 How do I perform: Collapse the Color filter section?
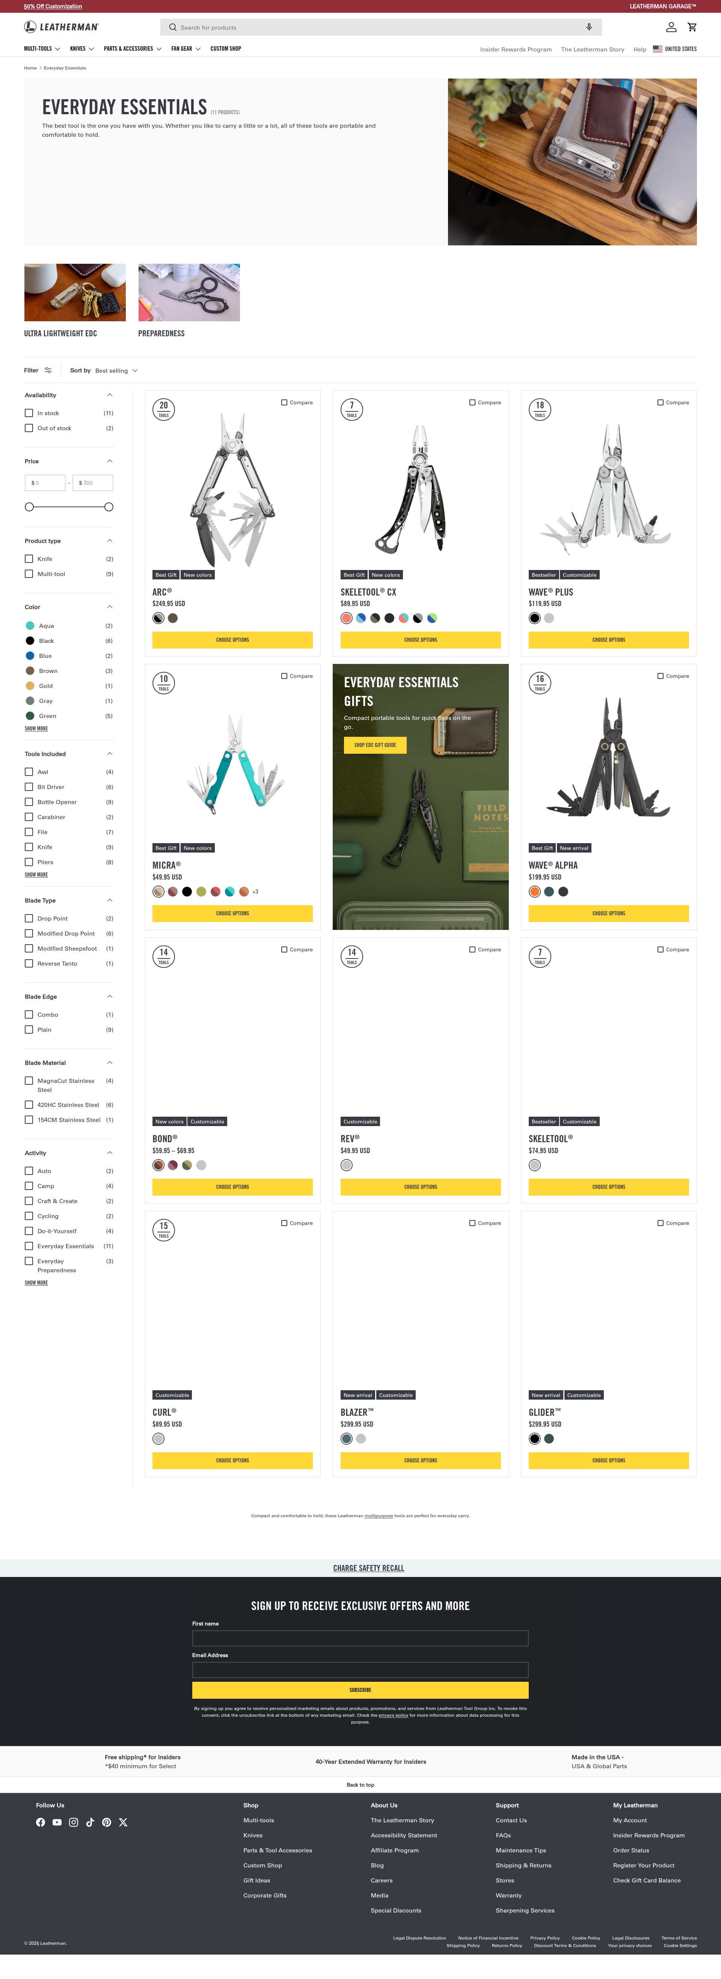(110, 607)
